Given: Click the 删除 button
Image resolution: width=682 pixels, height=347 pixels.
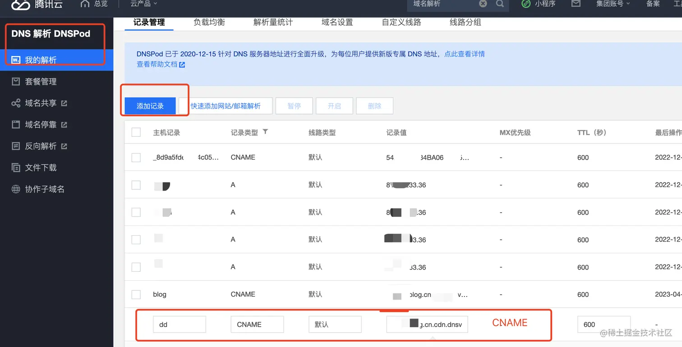Looking at the screenshot, I should coord(374,106).
